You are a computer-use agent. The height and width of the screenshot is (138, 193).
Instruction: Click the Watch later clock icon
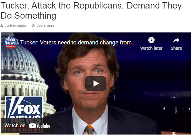151,40
